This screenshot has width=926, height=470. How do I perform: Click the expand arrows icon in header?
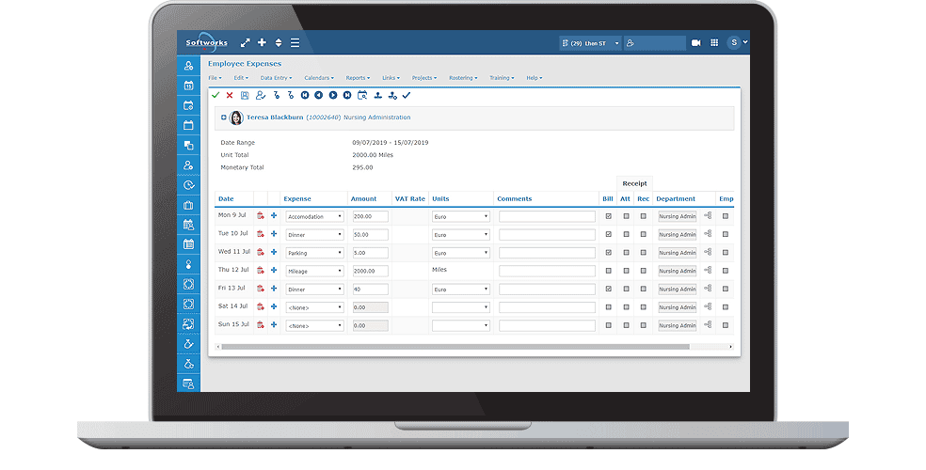click(x=245, y=42)
